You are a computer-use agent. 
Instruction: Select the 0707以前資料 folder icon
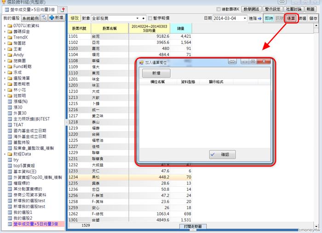[x=10, y=26]
